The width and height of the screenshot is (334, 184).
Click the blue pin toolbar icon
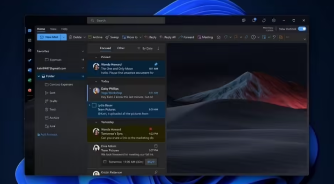[x=246, y=37]
